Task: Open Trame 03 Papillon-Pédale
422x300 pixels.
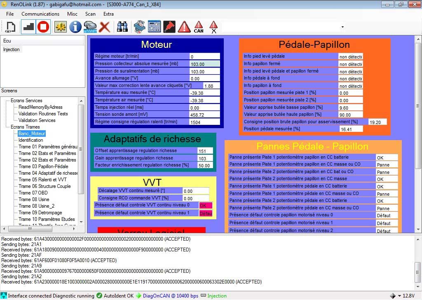Action: (x=43, y=166)
